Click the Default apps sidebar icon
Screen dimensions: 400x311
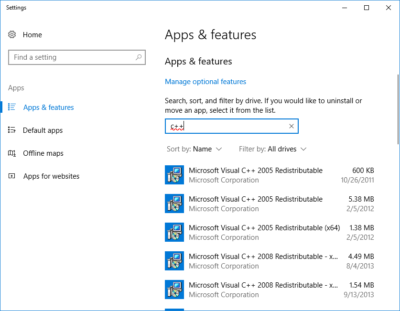pos(12,130)
